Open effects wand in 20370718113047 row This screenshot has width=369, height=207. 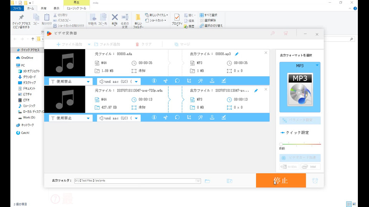coord(201,117)
